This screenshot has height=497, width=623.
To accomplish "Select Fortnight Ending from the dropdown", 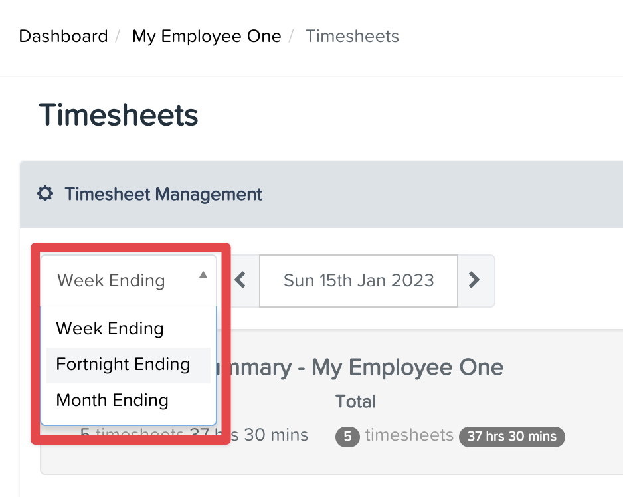I will (122, 364).
